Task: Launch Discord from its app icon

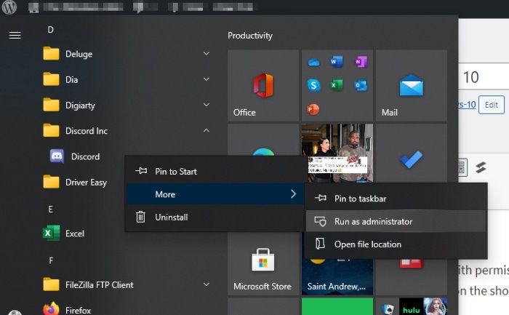Action: (57, 156)
